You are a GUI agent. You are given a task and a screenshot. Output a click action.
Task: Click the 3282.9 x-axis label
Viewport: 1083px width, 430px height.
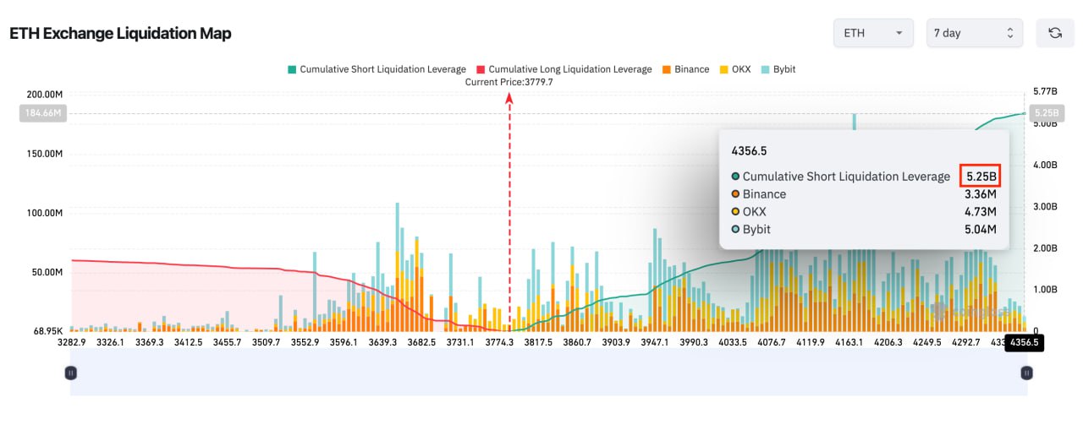pyautogui.click(x=71, y=342)
